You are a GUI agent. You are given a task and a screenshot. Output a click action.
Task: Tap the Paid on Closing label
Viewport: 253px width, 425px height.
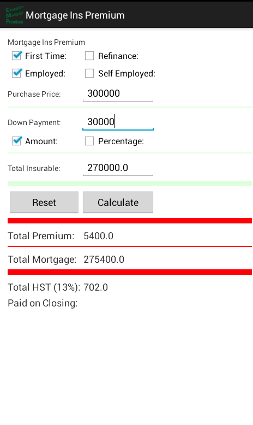point(43,303)
